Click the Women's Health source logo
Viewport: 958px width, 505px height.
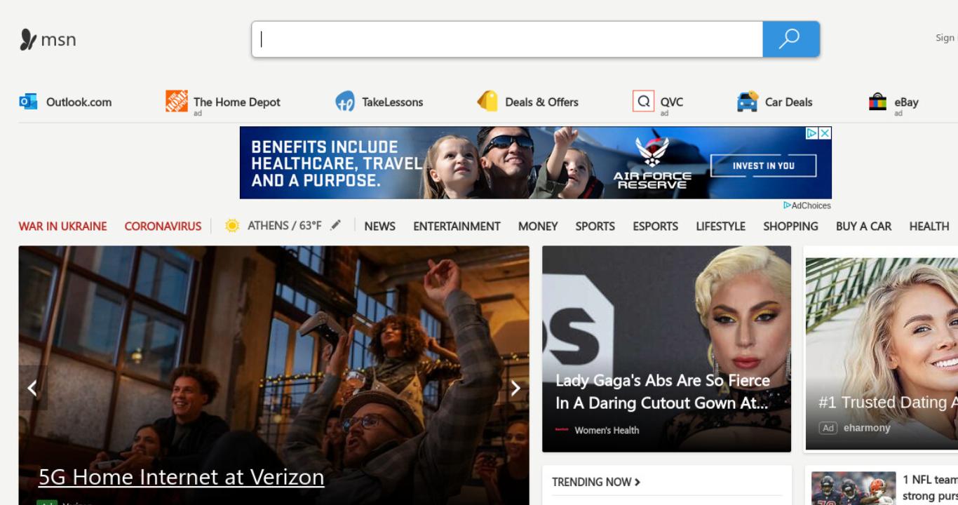(x=562, y=430)
